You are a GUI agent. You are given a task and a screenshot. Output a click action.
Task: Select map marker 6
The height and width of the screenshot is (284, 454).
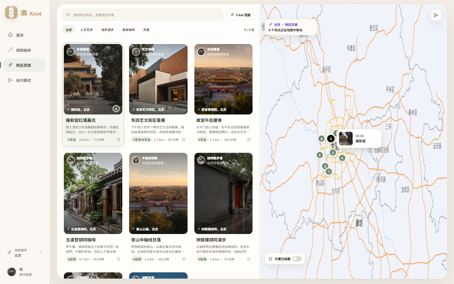click(320, 155)
